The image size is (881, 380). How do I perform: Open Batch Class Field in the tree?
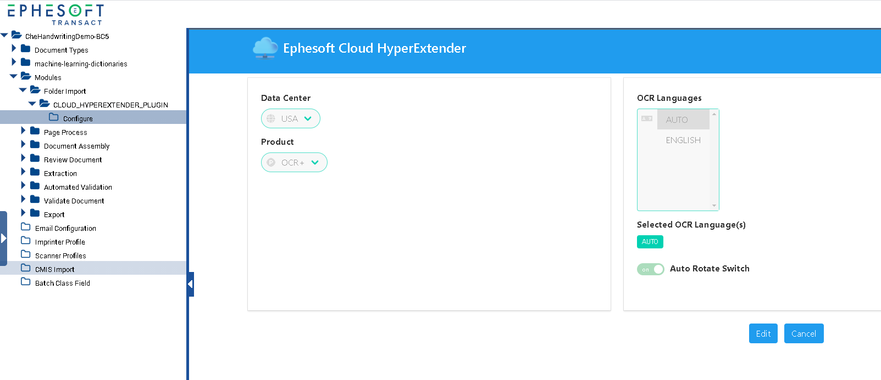click(x=63, y=283)
